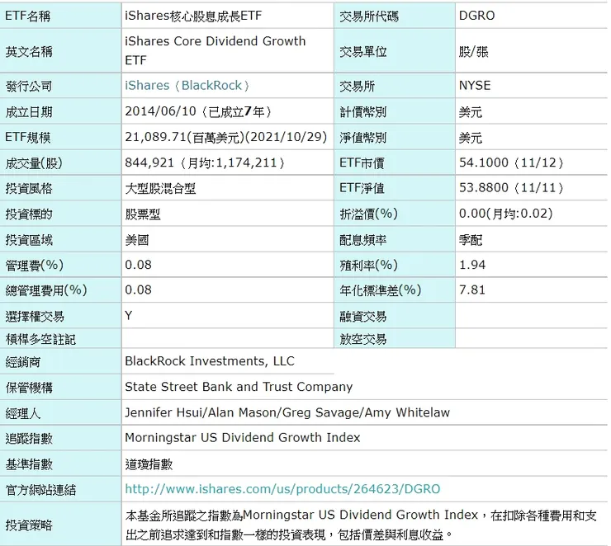This screenshot has height=546, width=611.
Task: Select the asset type 股票型
Action: [143, 214]
